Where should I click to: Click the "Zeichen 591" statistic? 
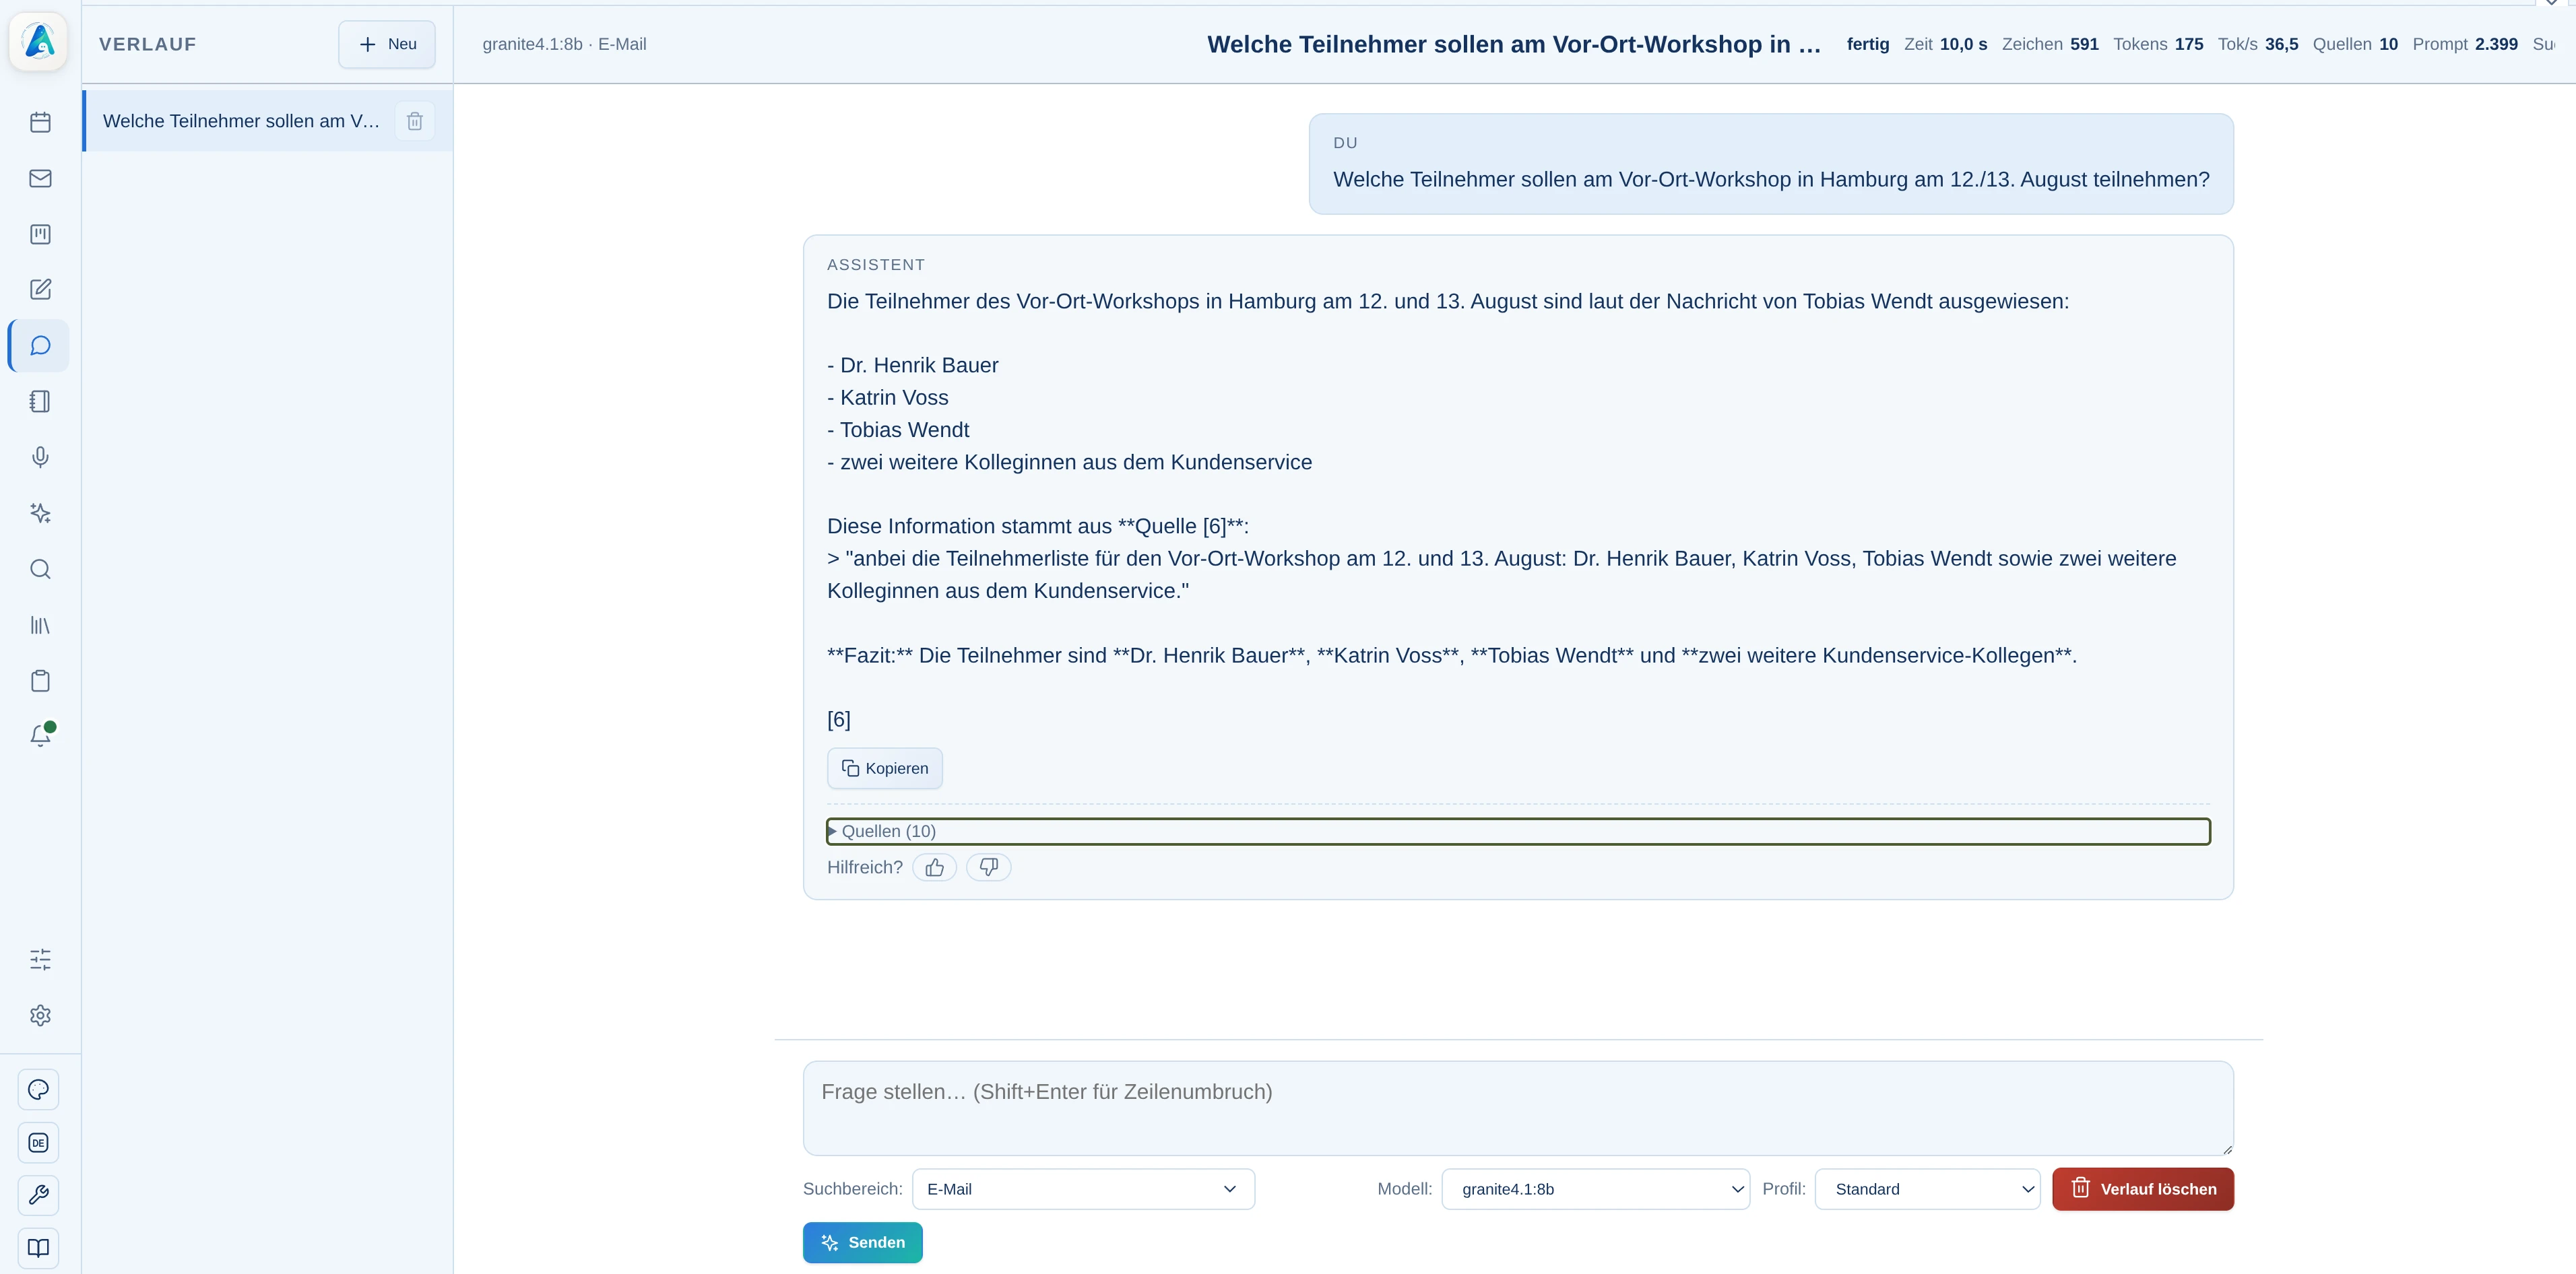[x=2050, y=44]
